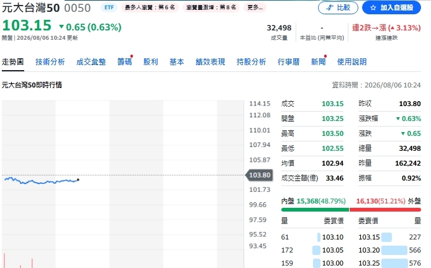This screenshot has width=431, height=268.
Task: Click the 開盤 value 103.25
Action: coord(333,118)
